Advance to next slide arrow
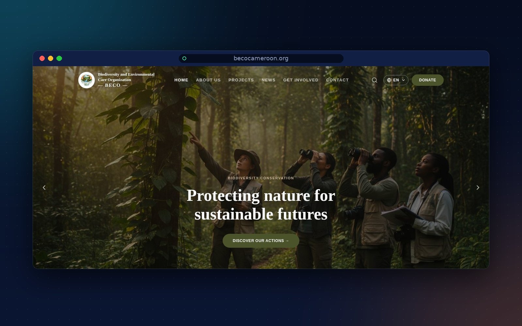Screen dimensions: 522x326 tap(478, 187)
